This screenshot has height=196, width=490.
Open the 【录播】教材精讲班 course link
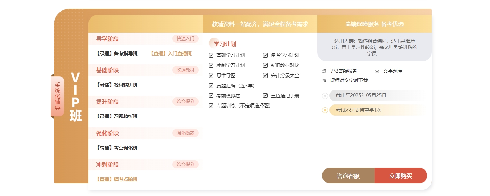tap(117, 85)
